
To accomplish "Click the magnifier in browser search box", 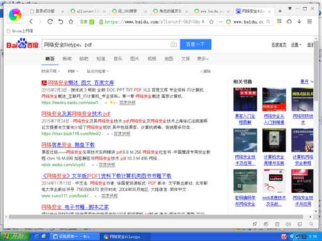I will click(269, 22).
